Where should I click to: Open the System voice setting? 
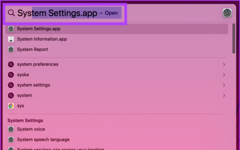[x=117, y=129]
